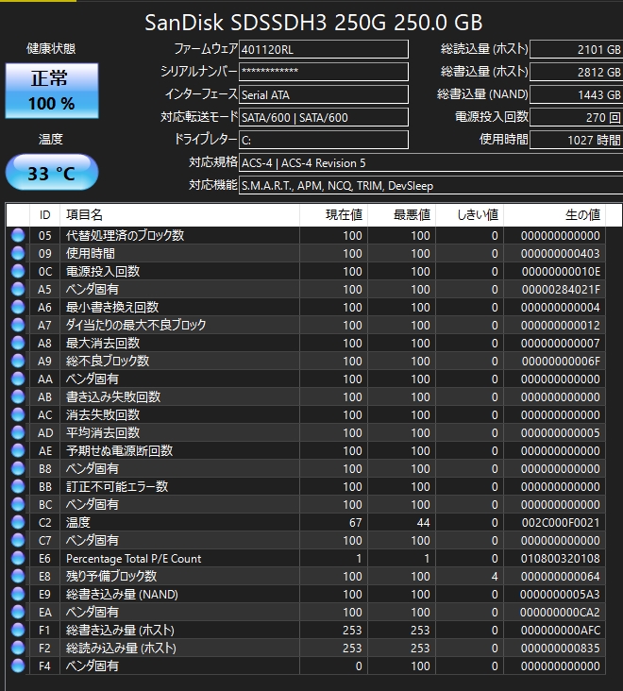This screenshot has height=691, width=623.
Task: Click the status orb in row AB
Action: 18,396
